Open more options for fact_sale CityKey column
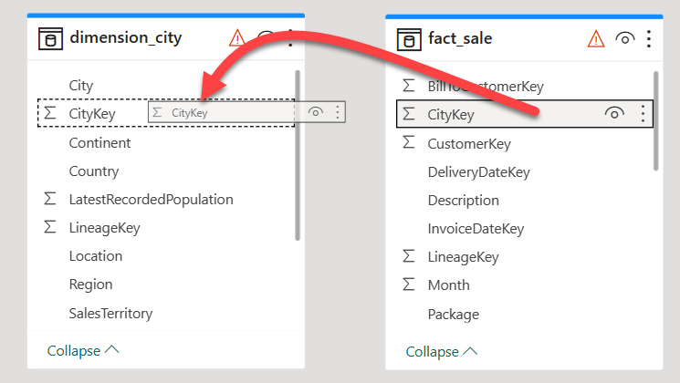 (x=643, y=113)
